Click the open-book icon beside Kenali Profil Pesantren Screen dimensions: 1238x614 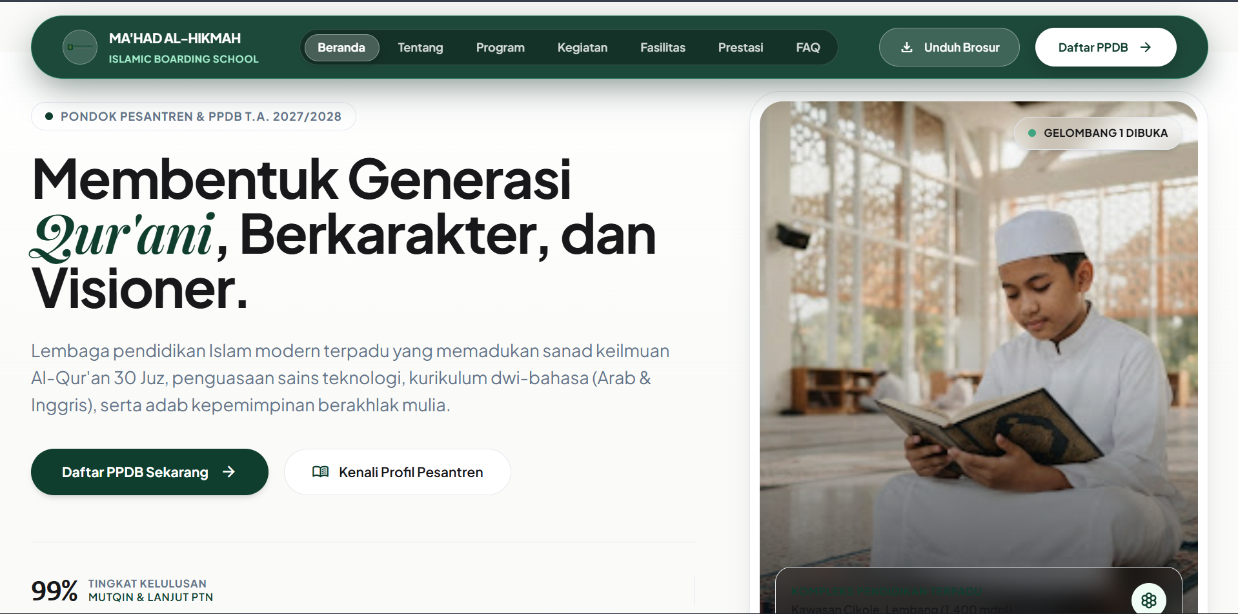pos(320,472)
